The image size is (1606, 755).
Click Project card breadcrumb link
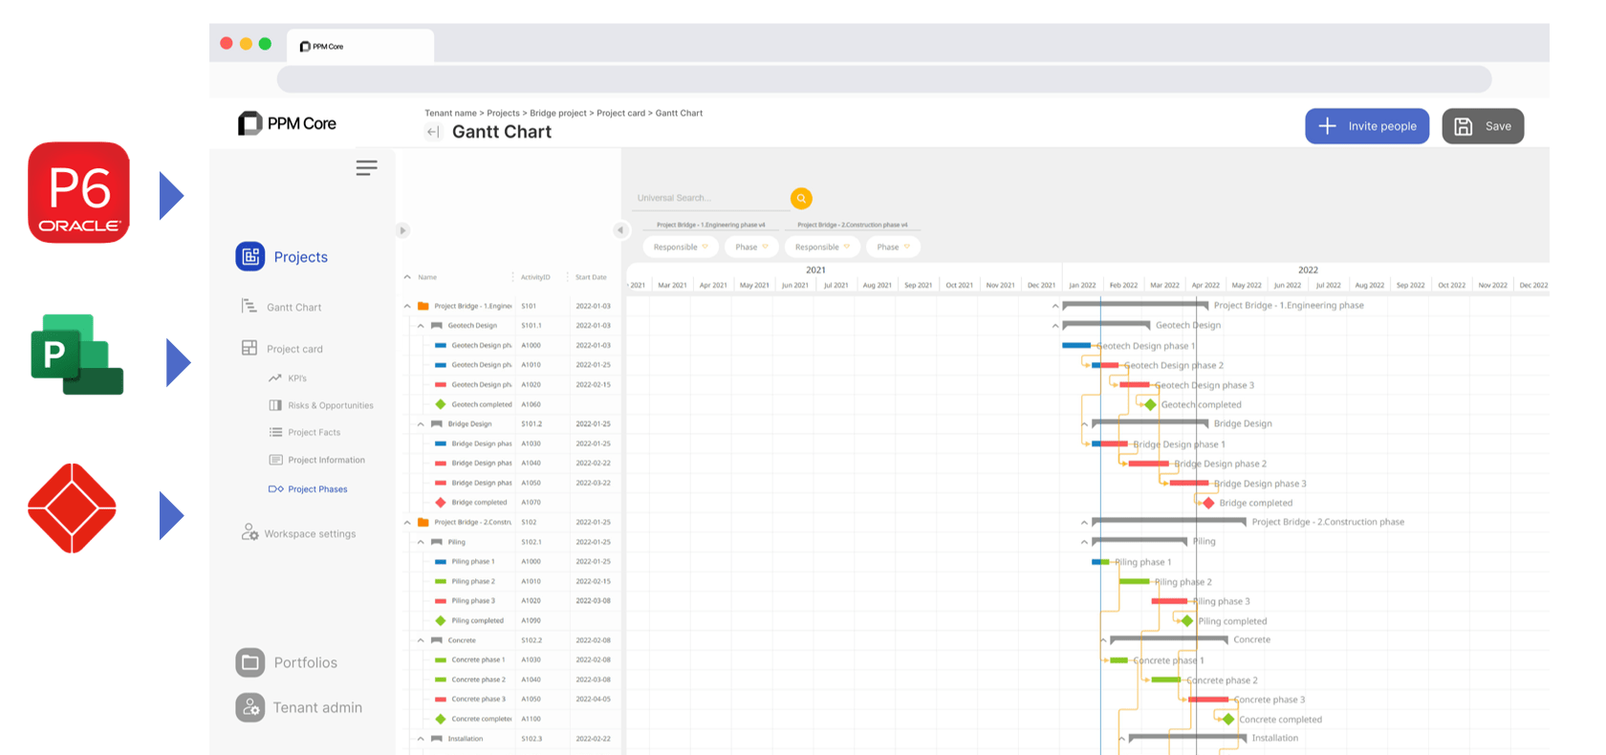point(620,113)
